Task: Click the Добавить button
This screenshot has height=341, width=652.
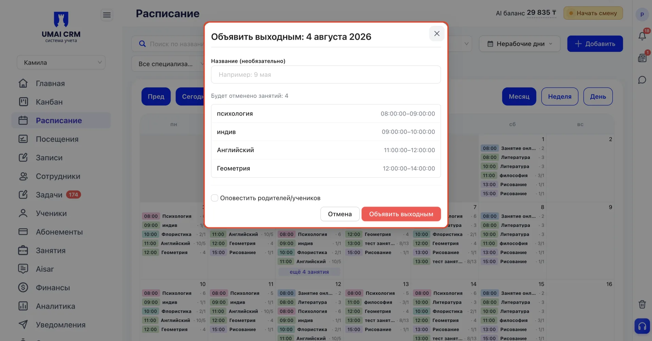Action: click(595, 44)
